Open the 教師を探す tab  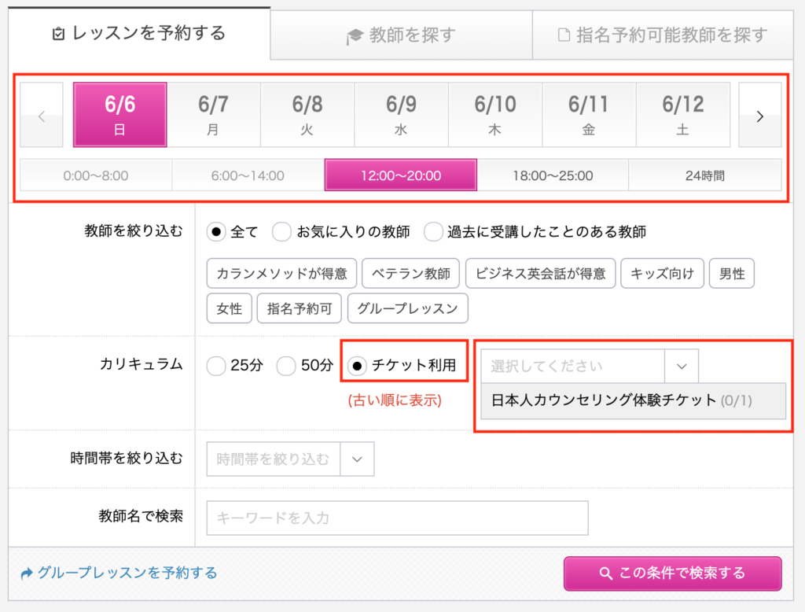click(402, 35)
